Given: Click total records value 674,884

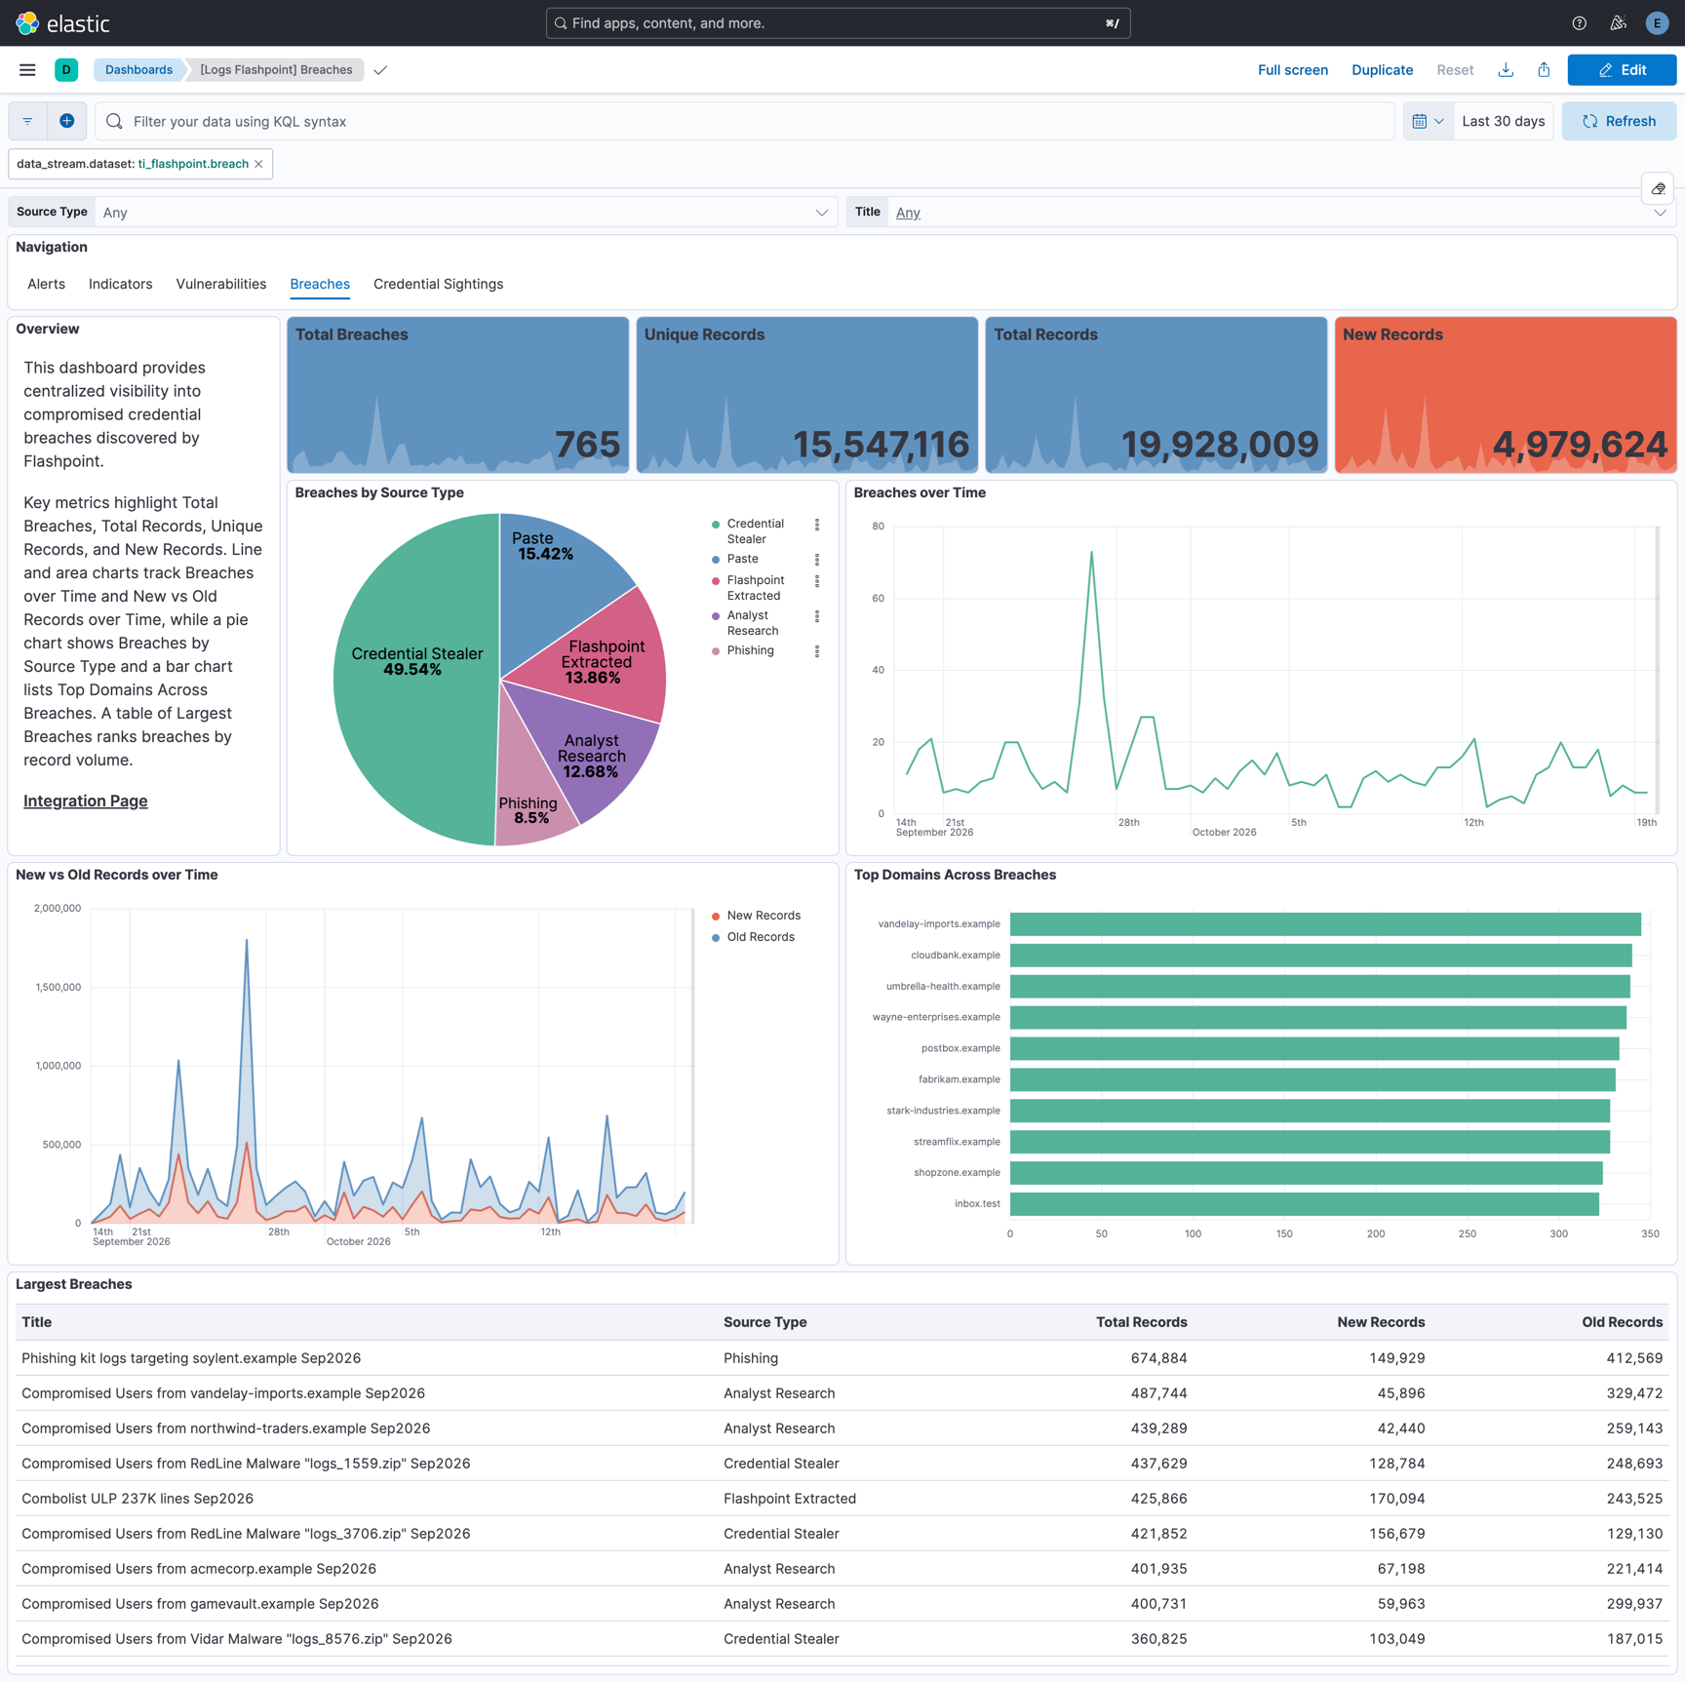Looking at the screenshot, I should 1158,1358.
